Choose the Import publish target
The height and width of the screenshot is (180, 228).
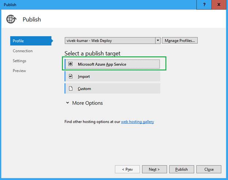(112, 76)
